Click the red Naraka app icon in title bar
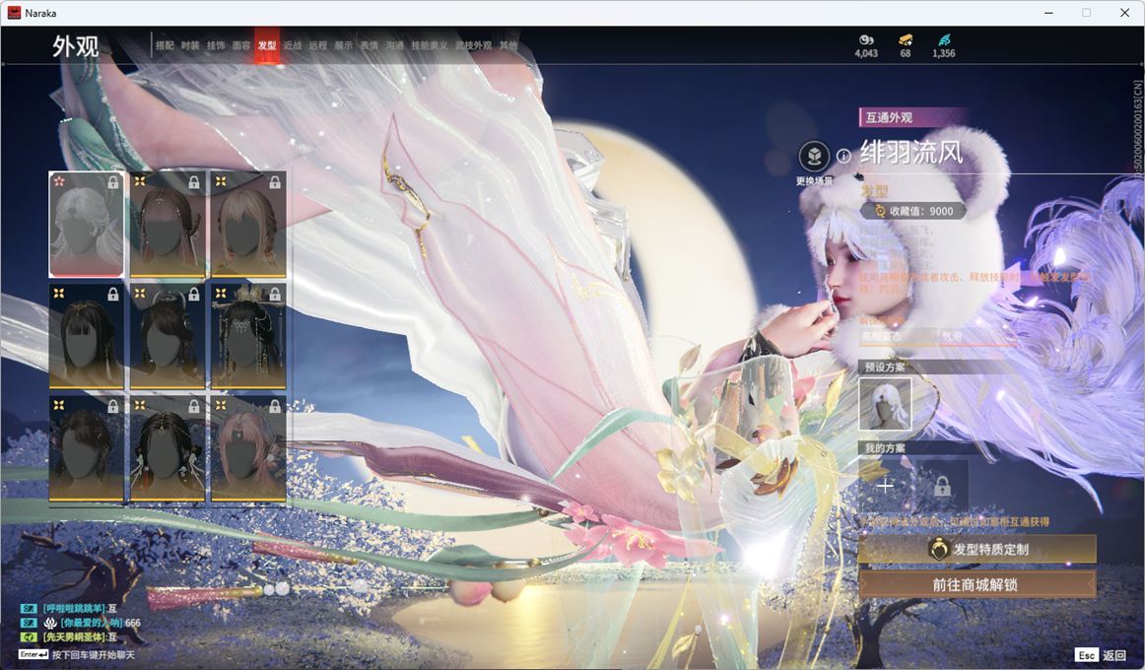Viewport: 1145px width, 670px height. 13,13
